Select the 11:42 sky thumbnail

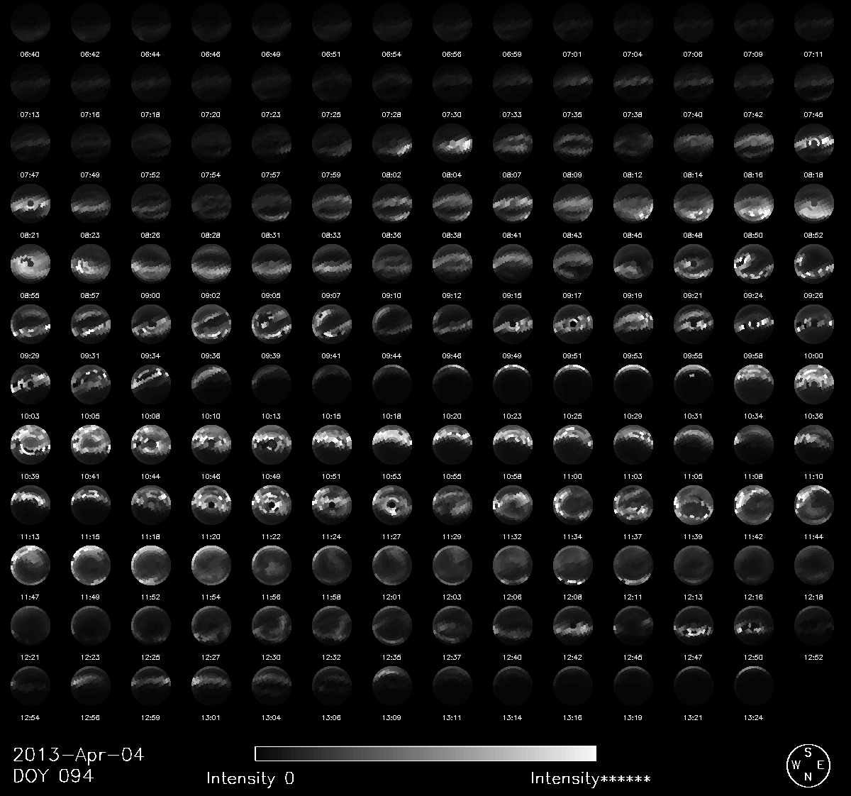coord(754,504)
